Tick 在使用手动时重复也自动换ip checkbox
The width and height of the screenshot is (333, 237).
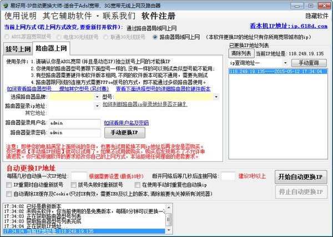point(138,185)
